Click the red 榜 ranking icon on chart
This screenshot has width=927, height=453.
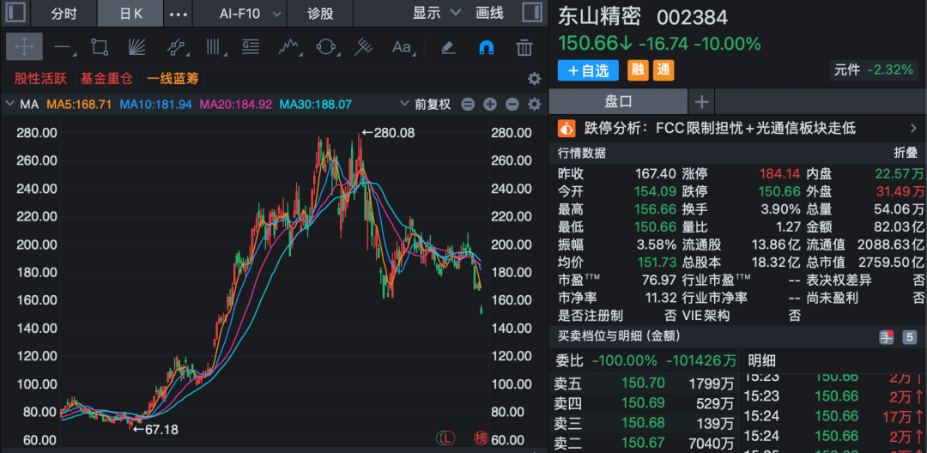pyautogui.click(x=481, y=438)
